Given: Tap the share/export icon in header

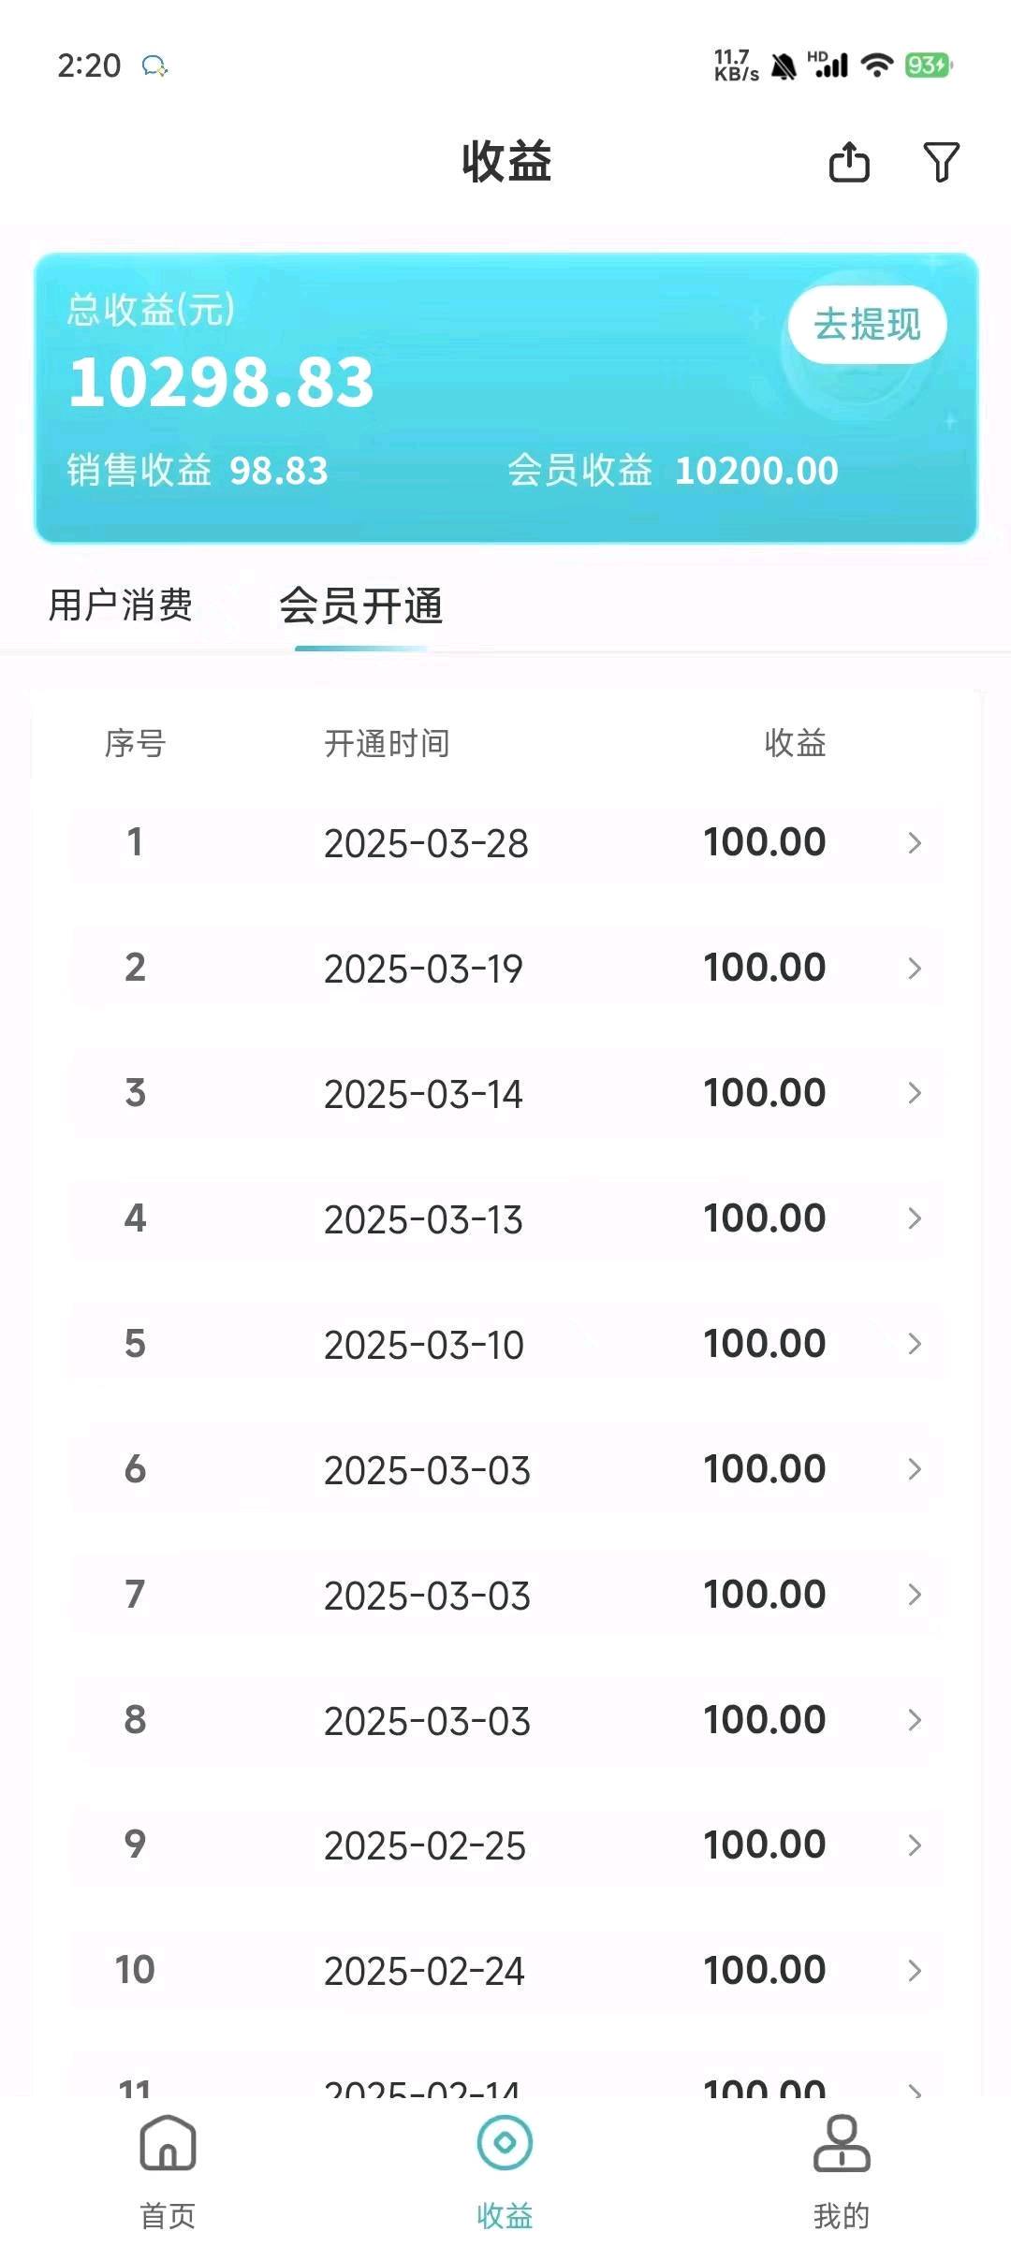Looking at the screenshot, I should coord(849,162).
